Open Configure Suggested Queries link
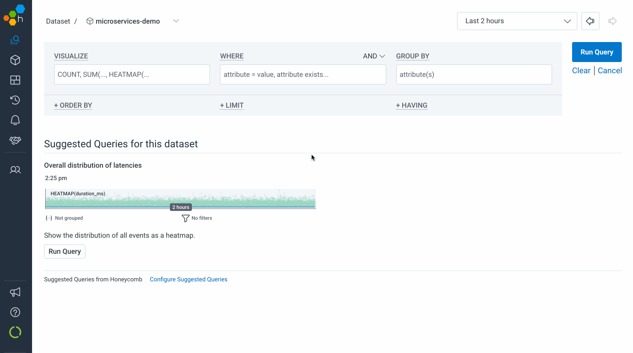 tap(188, 279)
